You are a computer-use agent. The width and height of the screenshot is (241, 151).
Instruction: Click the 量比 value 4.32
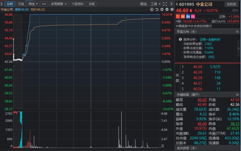pos(203,114)
